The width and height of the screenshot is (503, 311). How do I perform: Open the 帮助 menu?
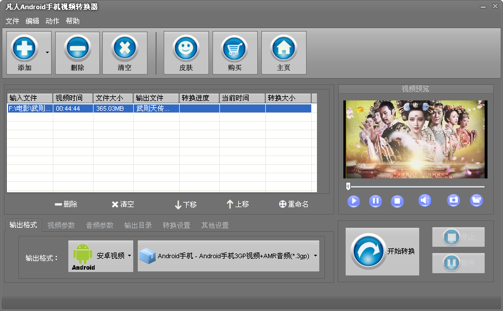72,21
